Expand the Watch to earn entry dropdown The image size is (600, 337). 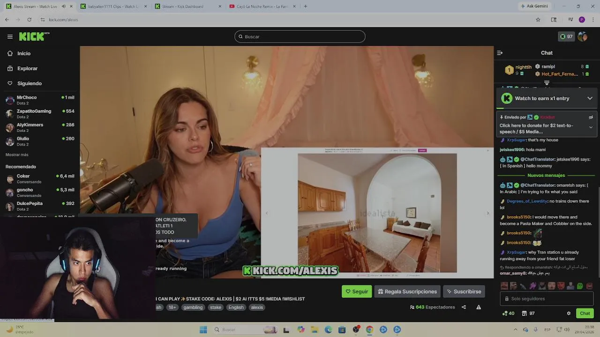(x=590, y=98)
